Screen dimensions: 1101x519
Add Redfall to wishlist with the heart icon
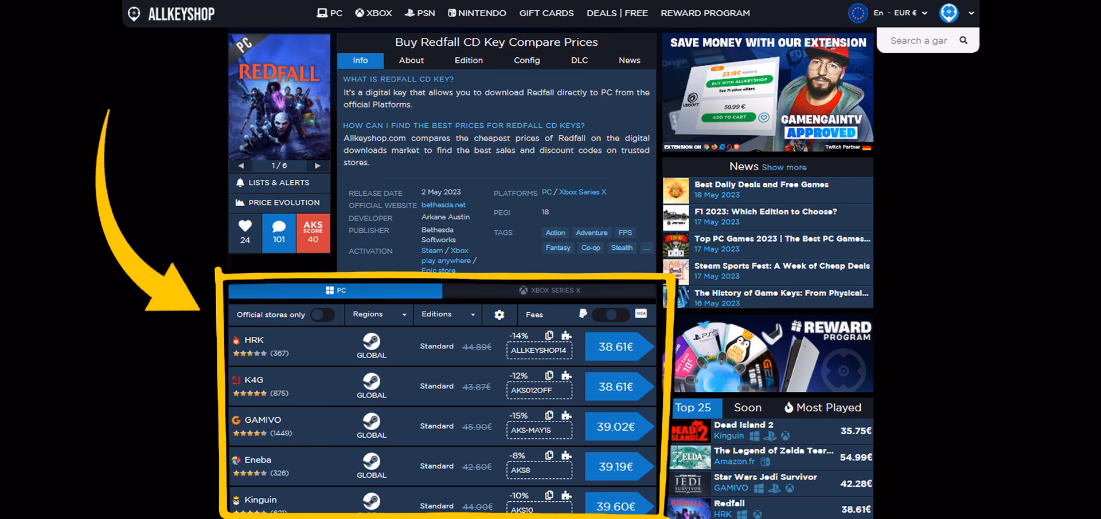(x=245, y=233)
